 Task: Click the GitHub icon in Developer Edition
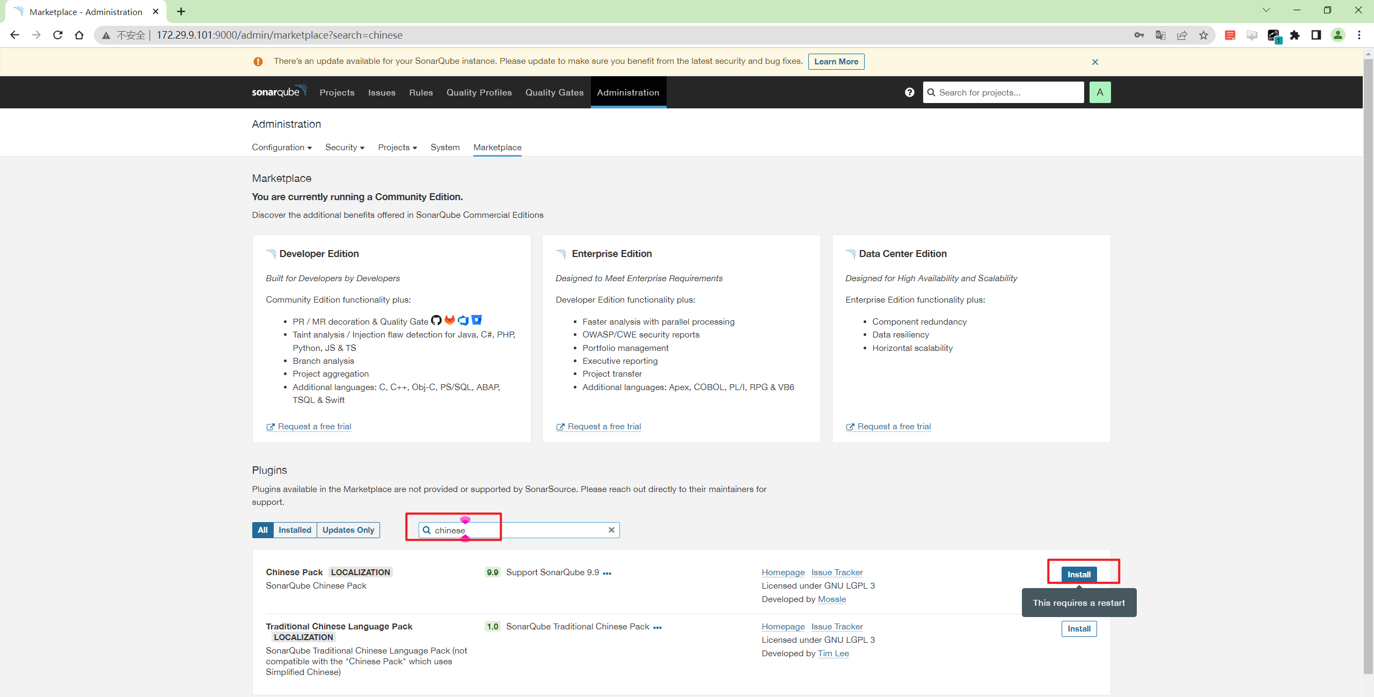pos(436,320)
